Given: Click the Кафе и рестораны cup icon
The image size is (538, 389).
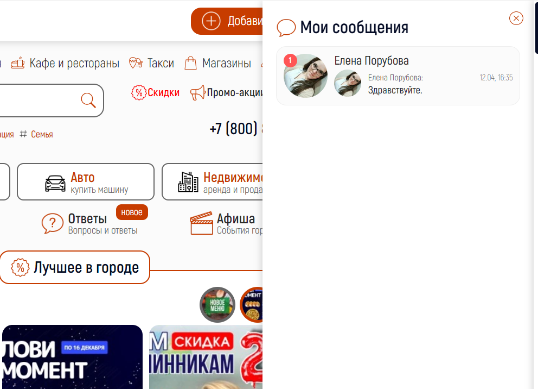Looking at the screenshot, I should (18, 63).
